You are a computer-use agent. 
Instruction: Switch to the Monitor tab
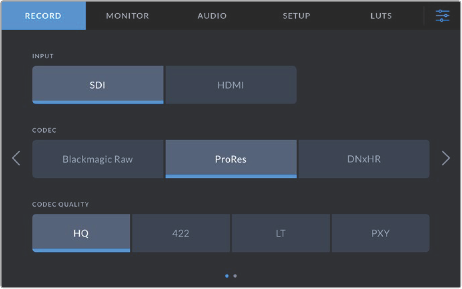point(127,16)
